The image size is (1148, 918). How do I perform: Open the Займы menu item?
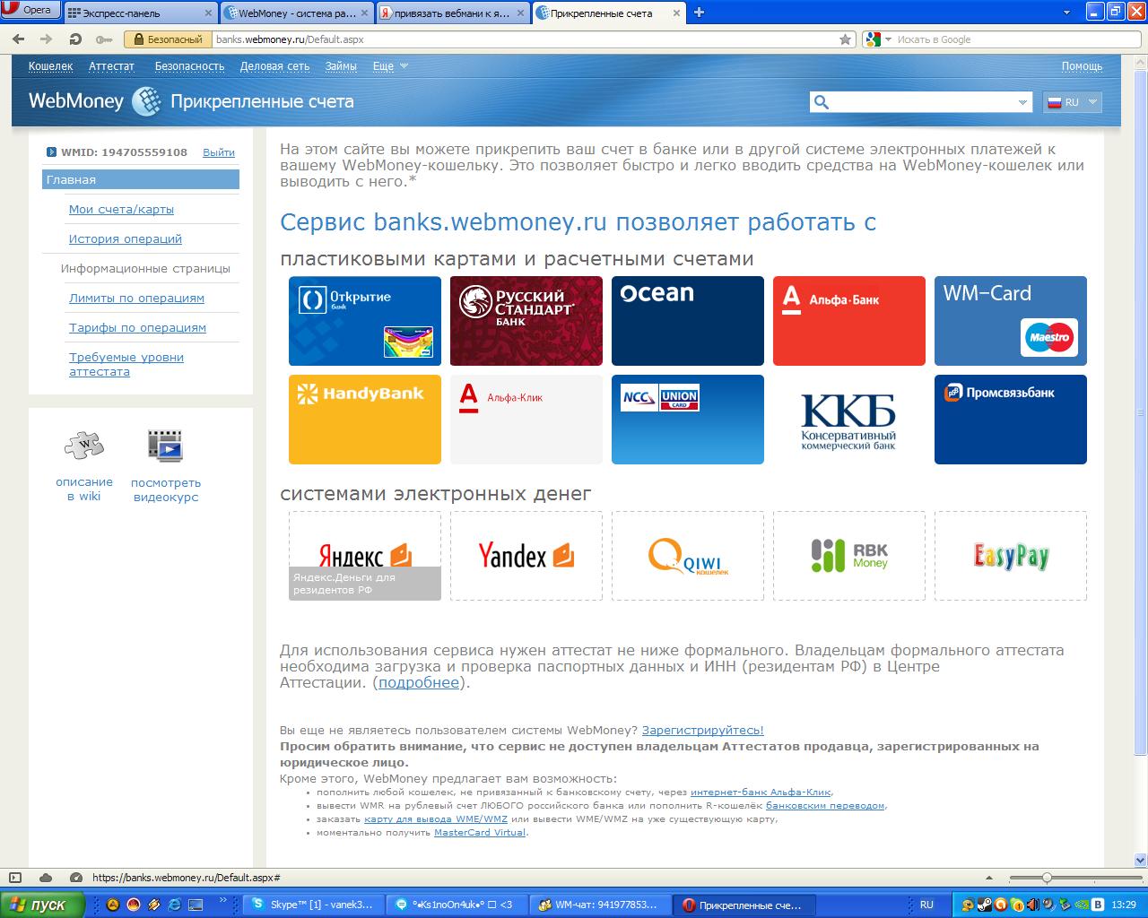click(x=341, y=66)
